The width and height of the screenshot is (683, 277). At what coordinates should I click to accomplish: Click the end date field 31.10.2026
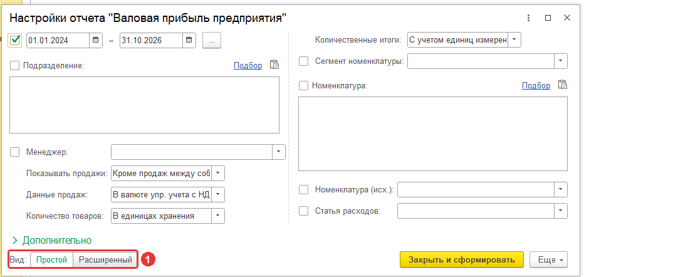pyautogui.click(x=151, y=40)
